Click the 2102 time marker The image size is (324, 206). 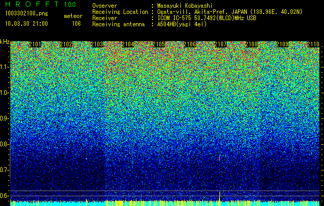[66, 44]
